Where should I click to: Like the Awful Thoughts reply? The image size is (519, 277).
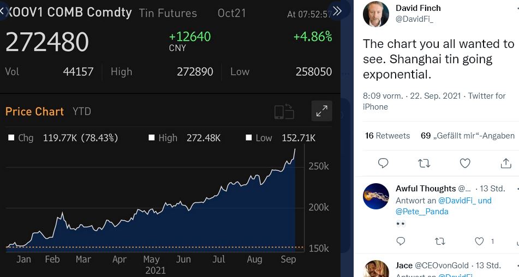tap(479, 241)
